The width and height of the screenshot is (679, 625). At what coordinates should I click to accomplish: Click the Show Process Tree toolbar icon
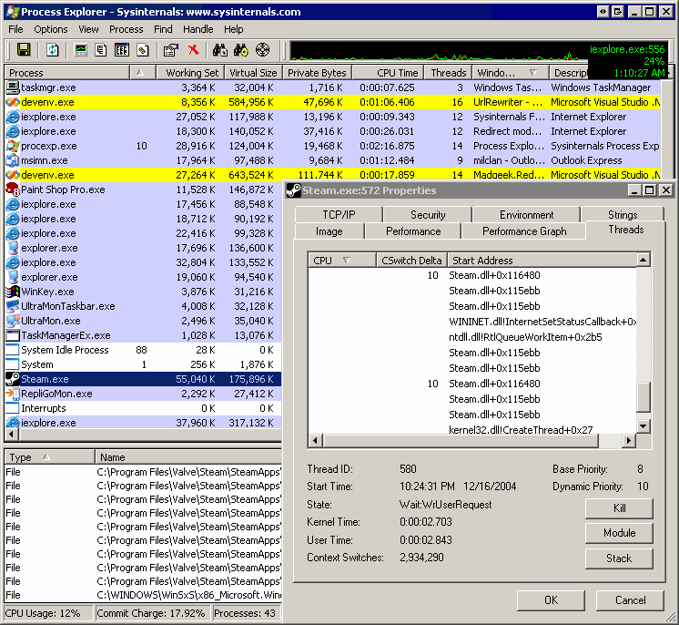coord(101,50)
